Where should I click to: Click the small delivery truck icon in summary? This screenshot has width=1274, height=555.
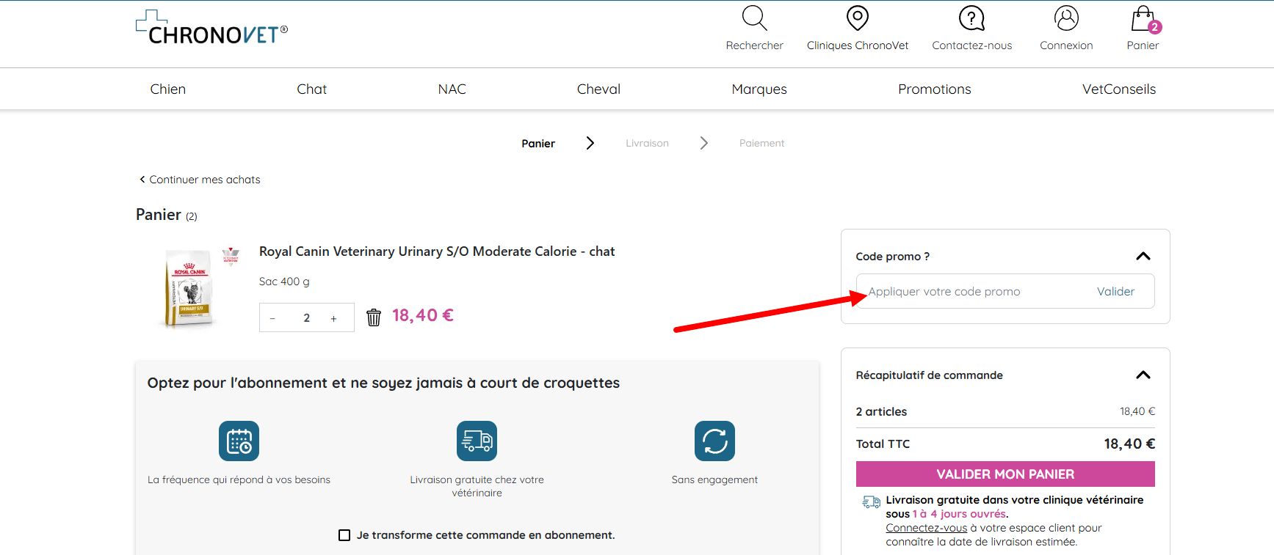point(871,502)
